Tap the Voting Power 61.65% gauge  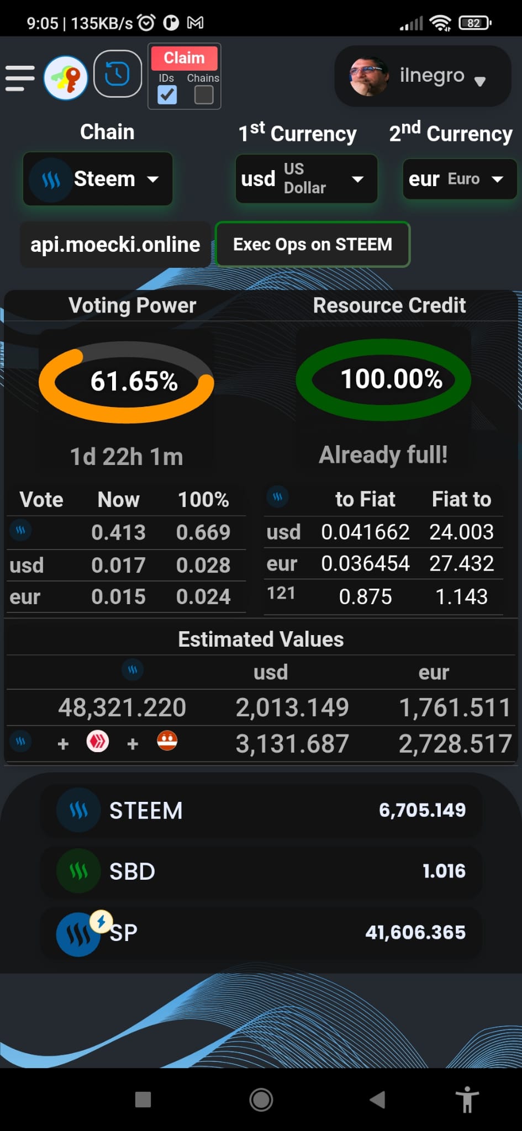tap(126, 382)
